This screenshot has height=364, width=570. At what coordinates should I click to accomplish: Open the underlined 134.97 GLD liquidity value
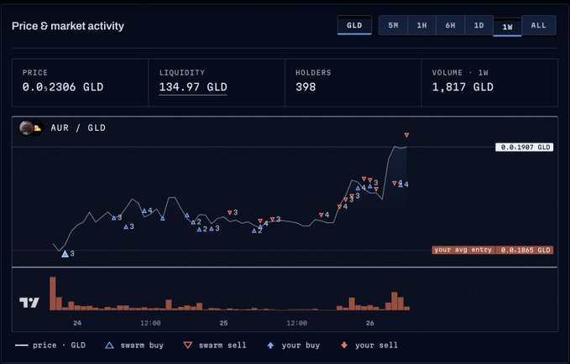[193, 87]
